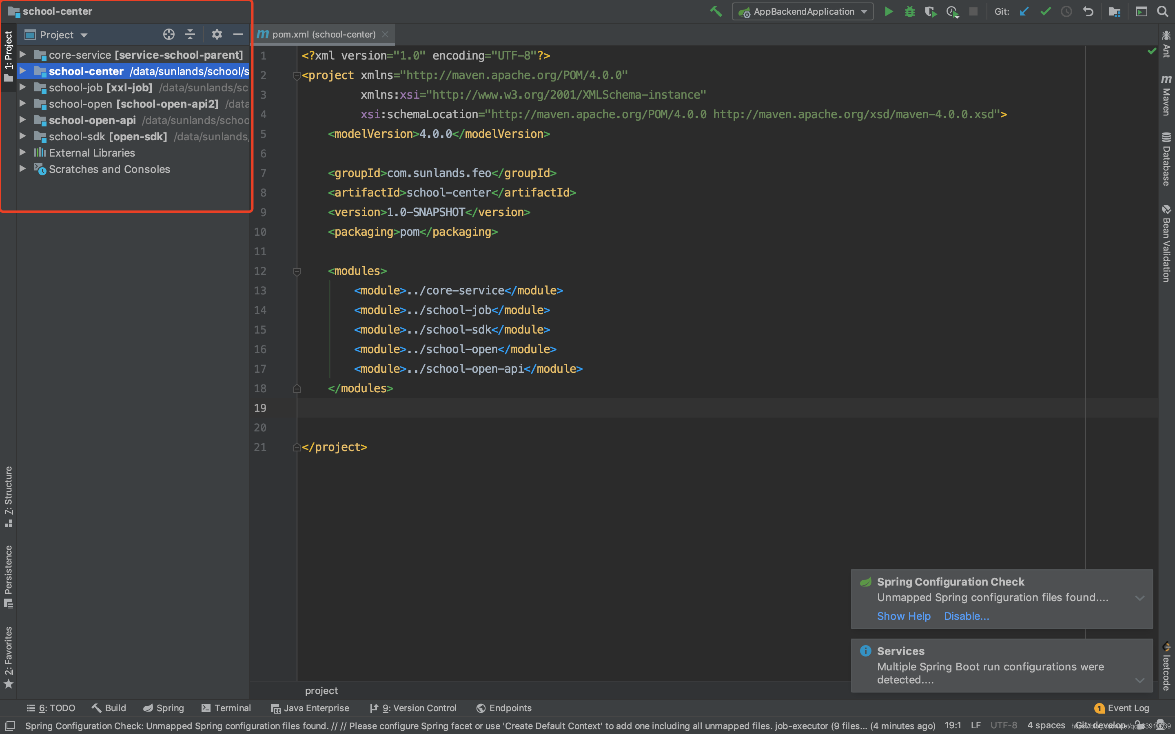This screenshot has width=1175, height=734.
Task: Click Disable Spring Configuration Check notification
Action: coord(966,616)
